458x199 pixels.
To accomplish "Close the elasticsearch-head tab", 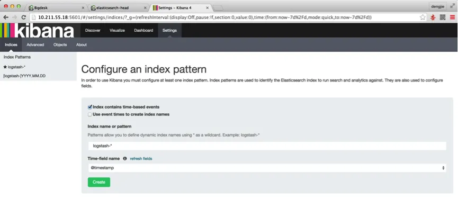I will point(145,8).
